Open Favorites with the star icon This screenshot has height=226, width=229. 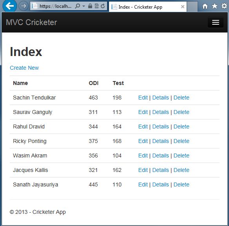(214, 6)
